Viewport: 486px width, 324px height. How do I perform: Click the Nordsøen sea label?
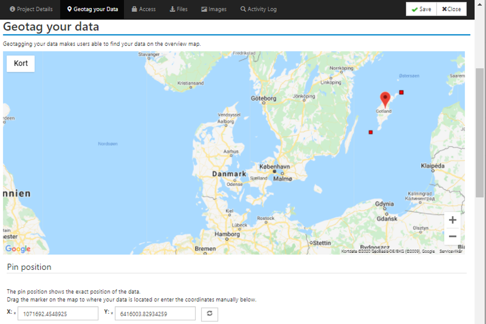[107, 144]
